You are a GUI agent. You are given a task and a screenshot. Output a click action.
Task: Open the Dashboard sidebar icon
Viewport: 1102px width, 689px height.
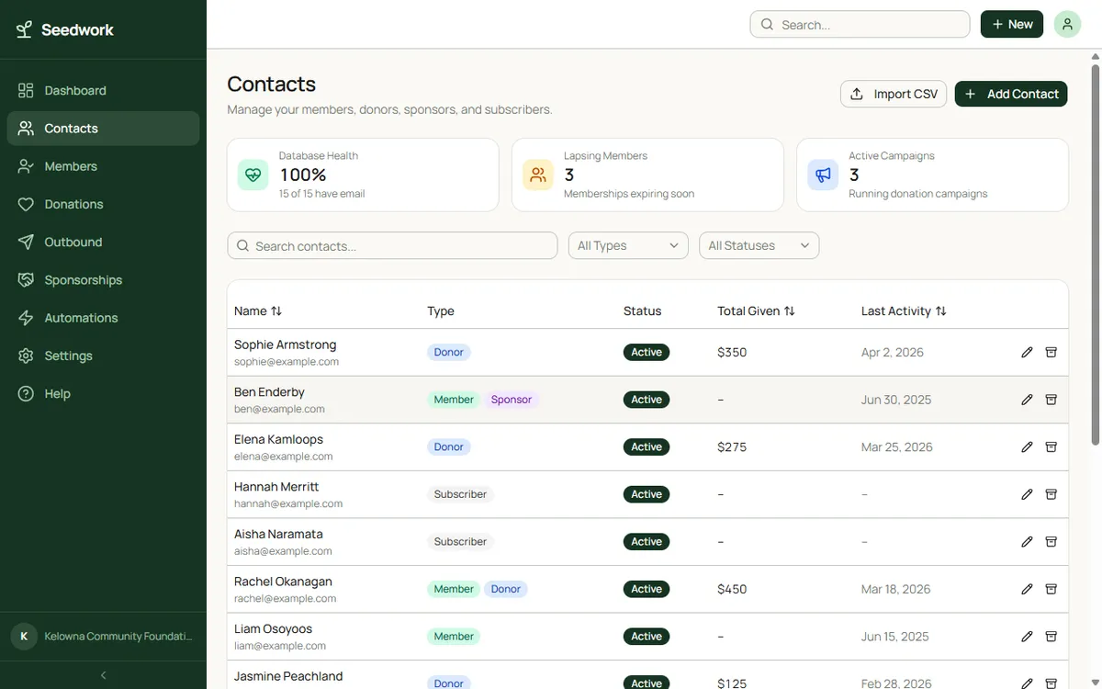coord(26,89)
